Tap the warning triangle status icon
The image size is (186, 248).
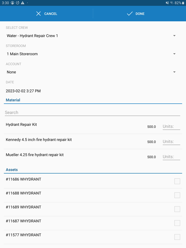click(23, 3)
